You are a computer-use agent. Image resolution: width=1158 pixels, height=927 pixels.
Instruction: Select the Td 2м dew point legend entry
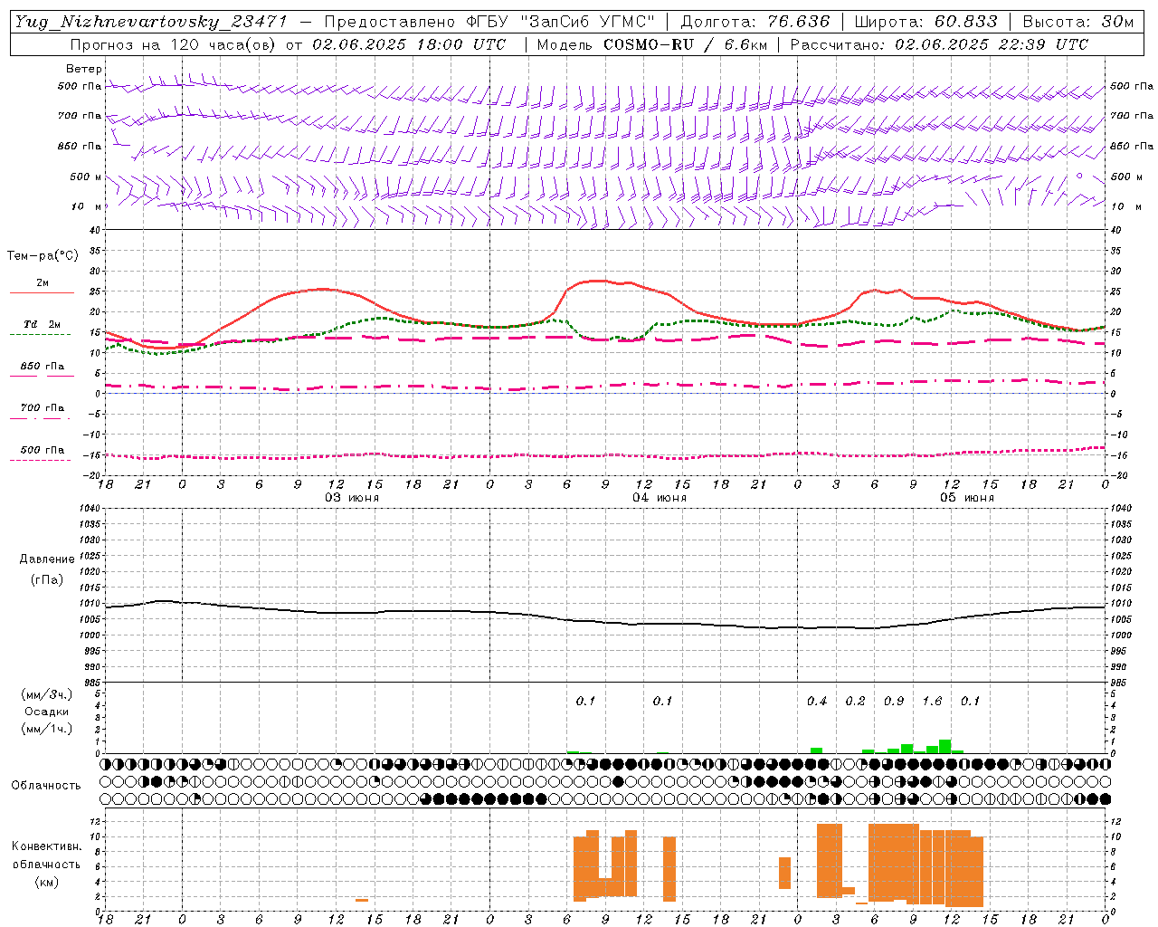42,325
